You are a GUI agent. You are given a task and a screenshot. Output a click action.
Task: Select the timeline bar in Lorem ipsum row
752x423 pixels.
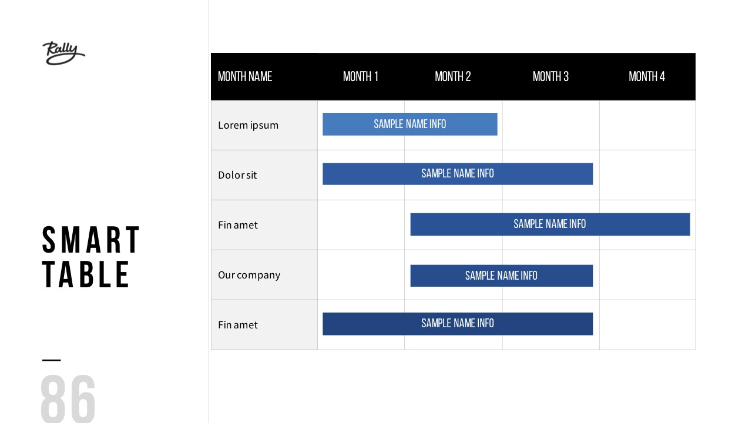pyautogui.click(x=409, y=124)
